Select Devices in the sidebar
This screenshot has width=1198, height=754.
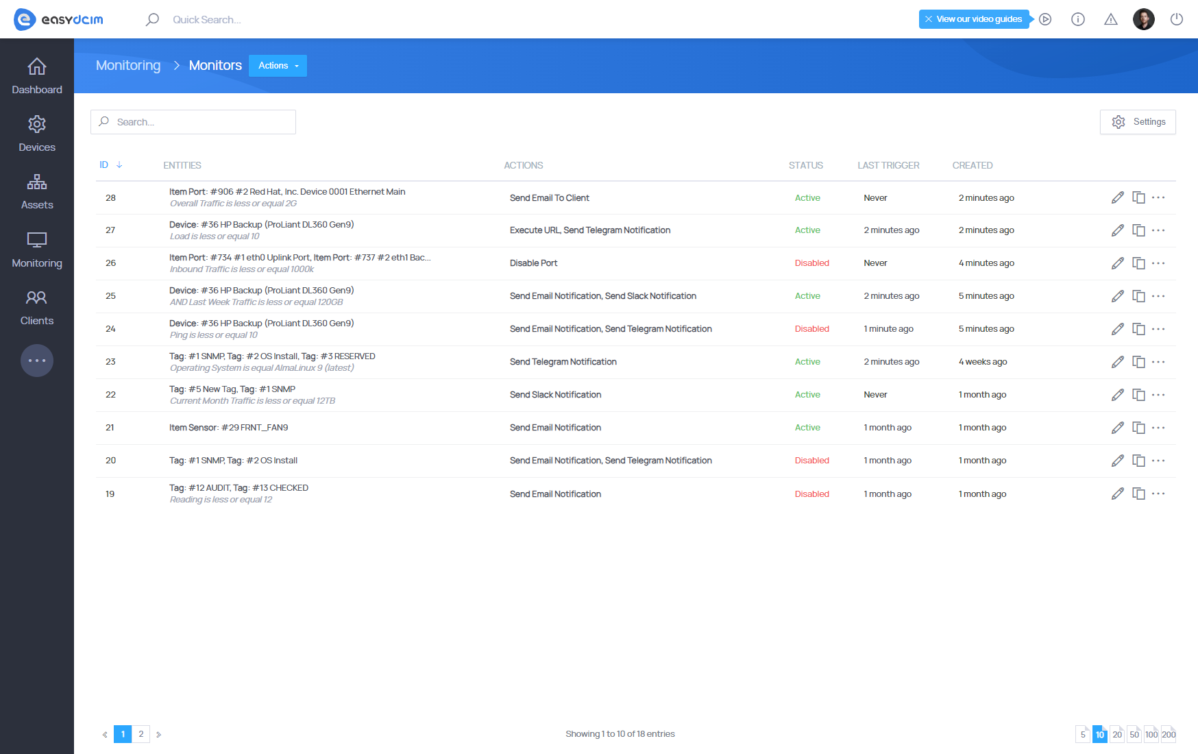(36, 133)
